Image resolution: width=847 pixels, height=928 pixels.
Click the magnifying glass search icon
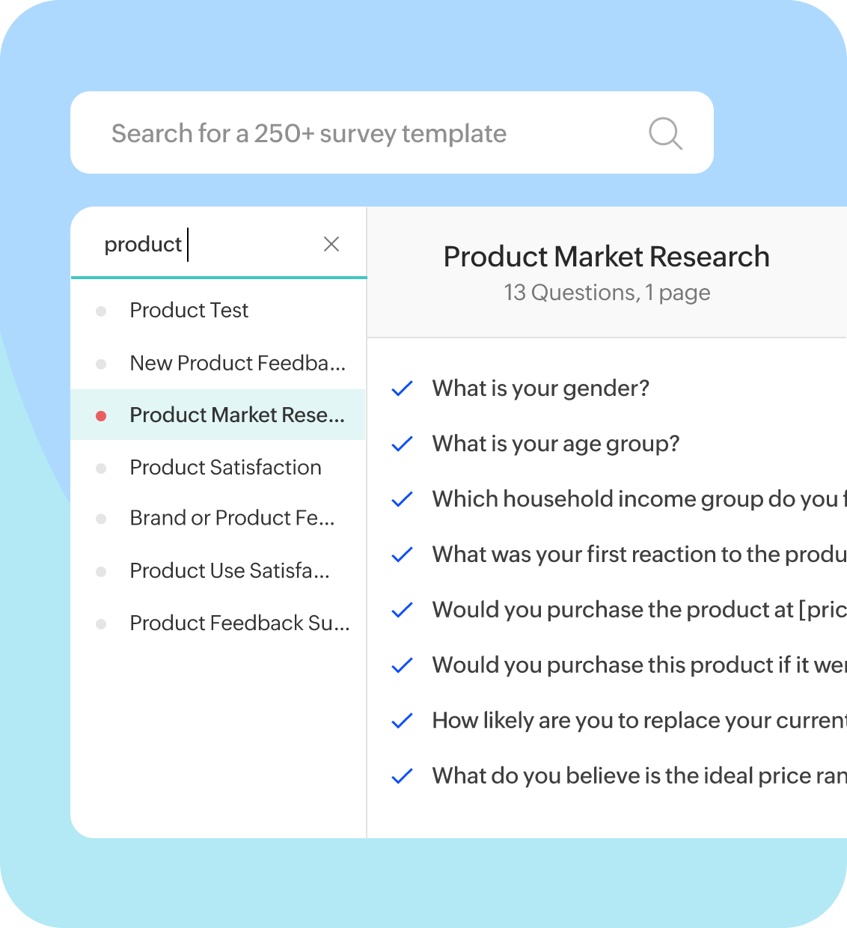(665, 134)
